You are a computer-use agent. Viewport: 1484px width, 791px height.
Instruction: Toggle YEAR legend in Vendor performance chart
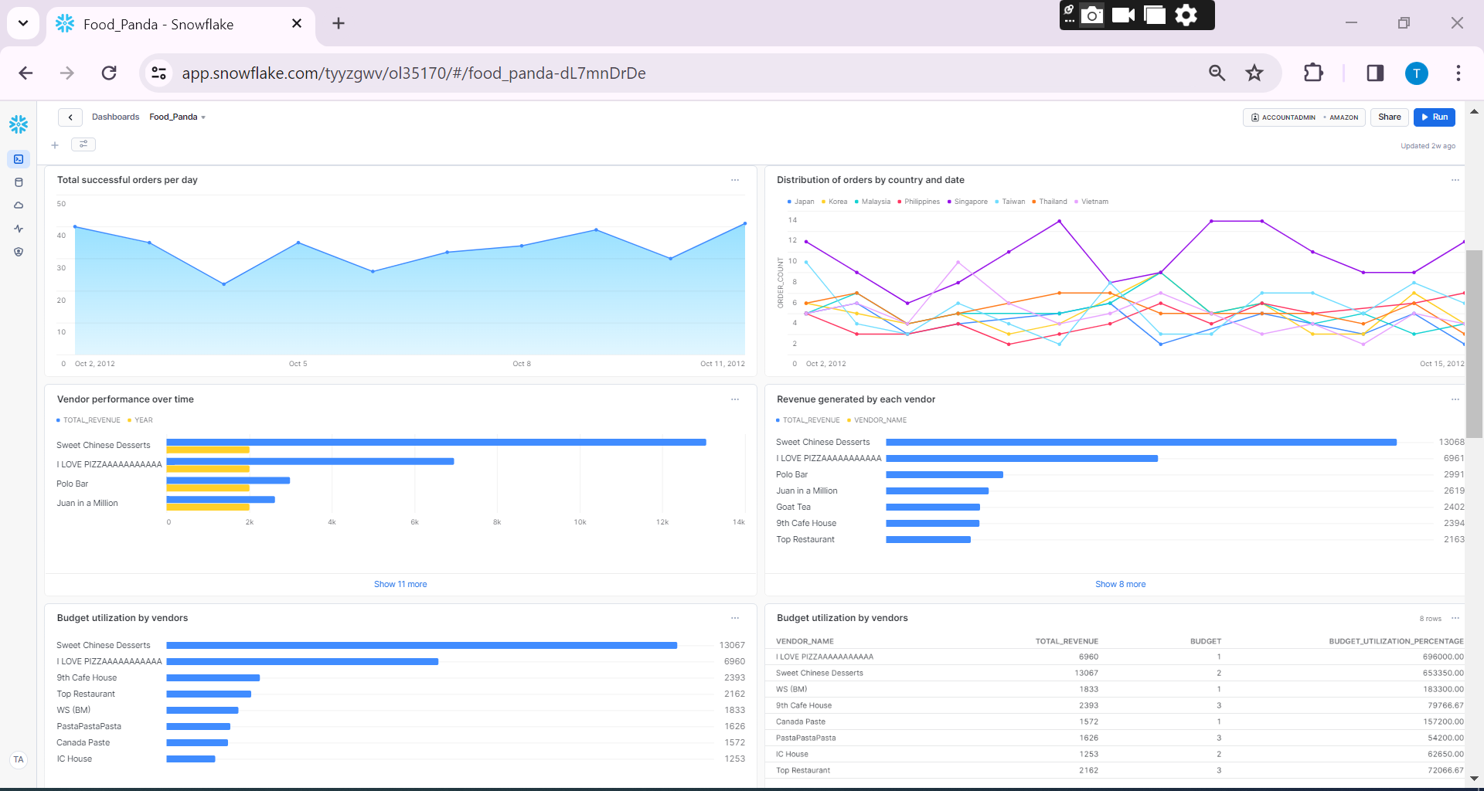[x=140, y=420]
